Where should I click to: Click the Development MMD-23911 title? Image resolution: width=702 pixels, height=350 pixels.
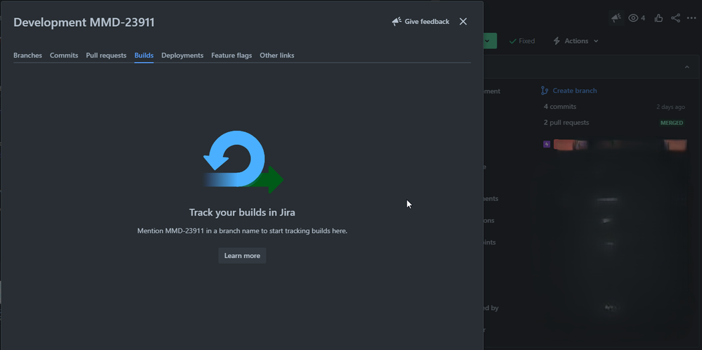[84, 22]
